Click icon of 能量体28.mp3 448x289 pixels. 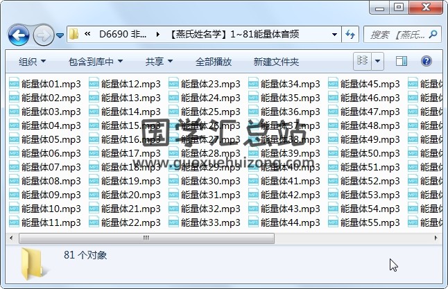click(173, 153)
